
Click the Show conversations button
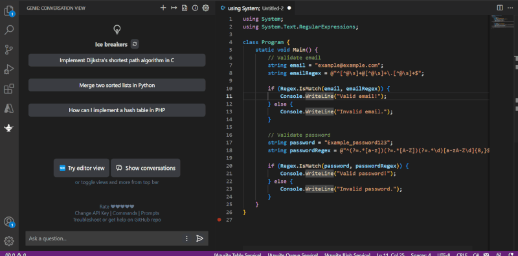tap(146, 168)
